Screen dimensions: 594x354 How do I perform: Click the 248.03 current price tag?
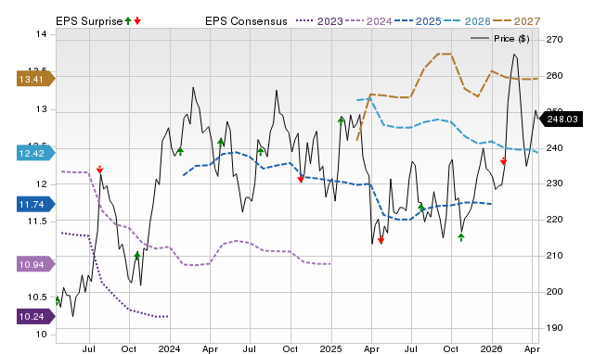(561, 120)
